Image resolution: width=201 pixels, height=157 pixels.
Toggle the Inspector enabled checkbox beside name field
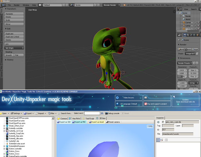(163, 122)
